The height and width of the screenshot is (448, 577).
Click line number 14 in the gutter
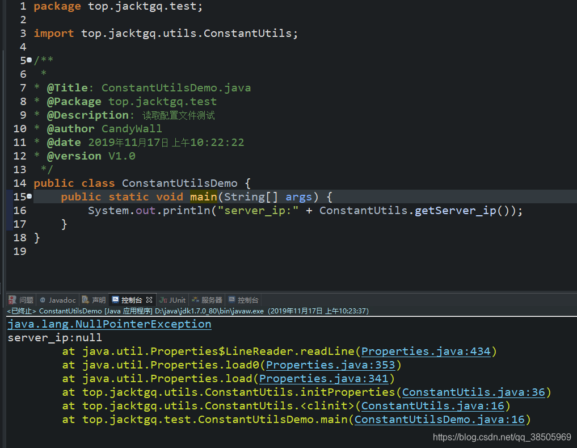tap(20, 183)
